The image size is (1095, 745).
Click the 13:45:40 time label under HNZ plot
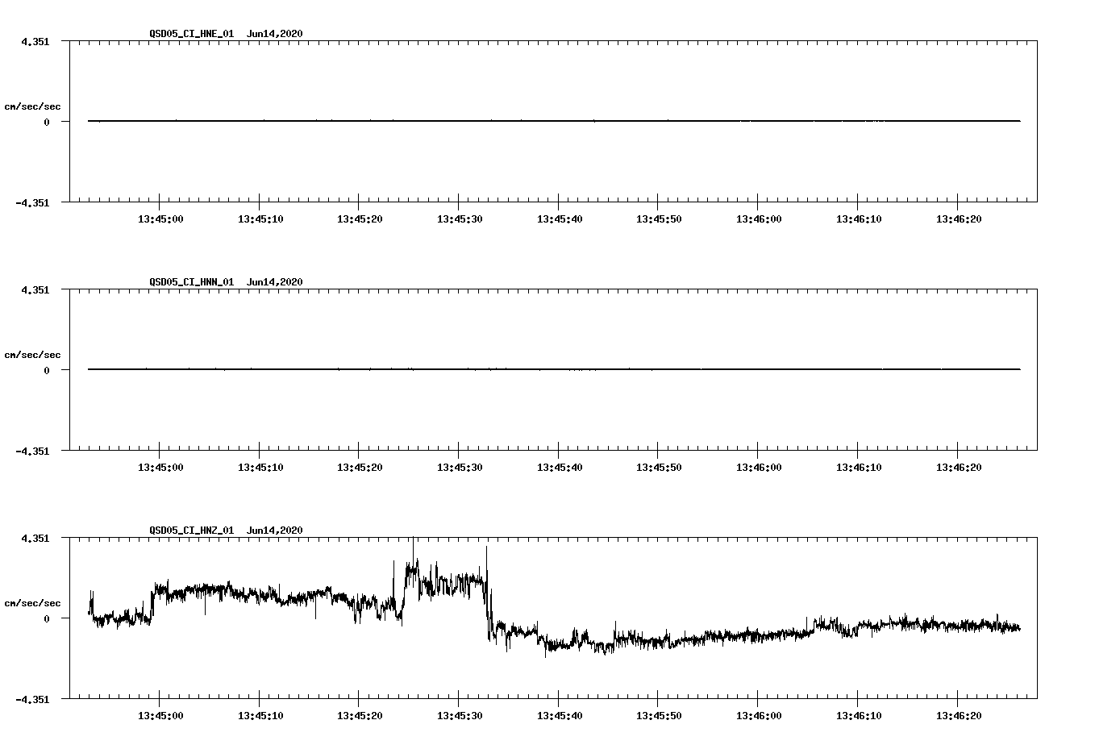(x=559, y=716)
